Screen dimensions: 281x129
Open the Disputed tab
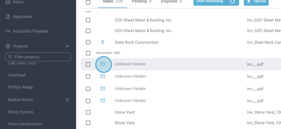pyautogui.click(x=171, y=2)
